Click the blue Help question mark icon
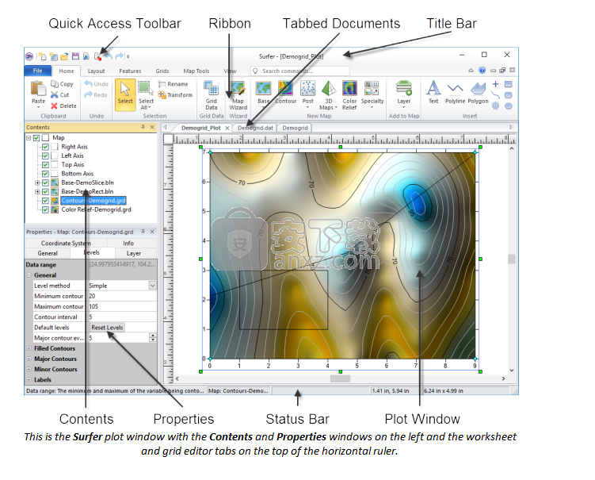 [482, 71]
